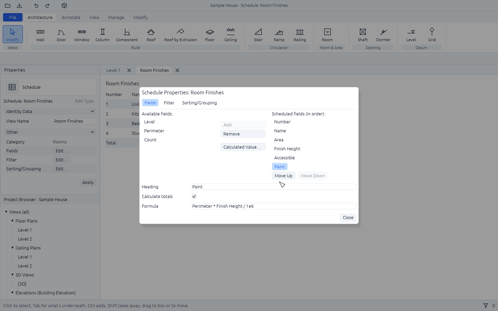Collapse the Views (all) tree node
This screenshot has width=498, height=311.
[x=6, y=212]
